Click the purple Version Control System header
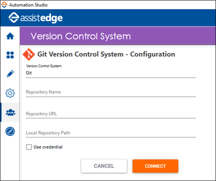The image size is (216, 181). click(x=118, y=36)
